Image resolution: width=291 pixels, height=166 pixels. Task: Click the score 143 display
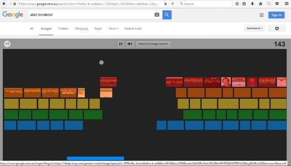[x=279, y=44]
